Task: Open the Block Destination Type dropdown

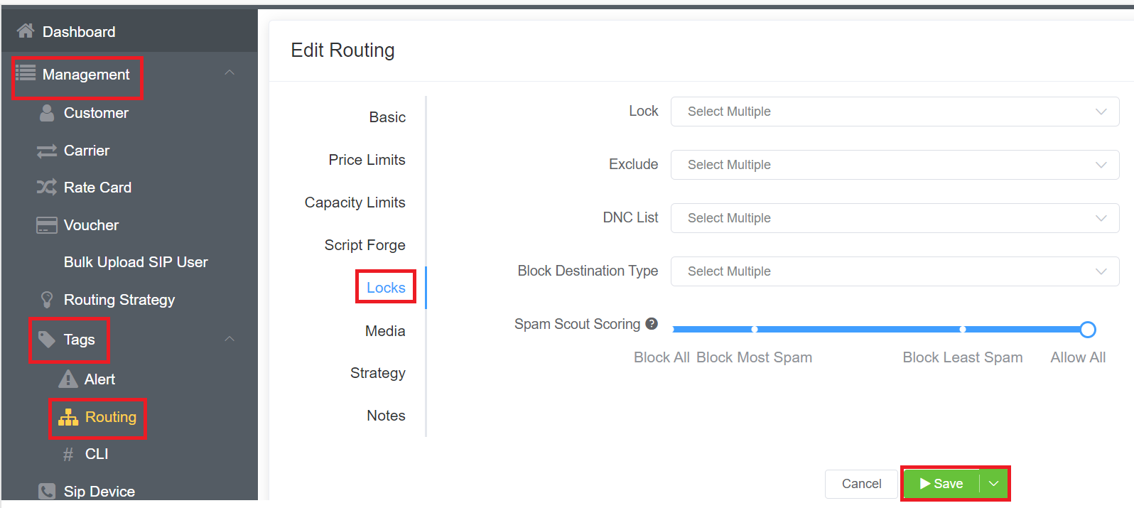Action: 895,271
